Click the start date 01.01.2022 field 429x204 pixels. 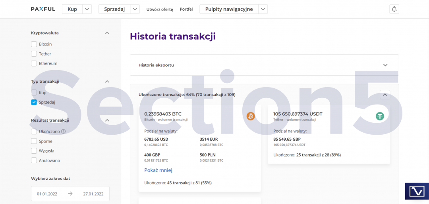point(47,194)
